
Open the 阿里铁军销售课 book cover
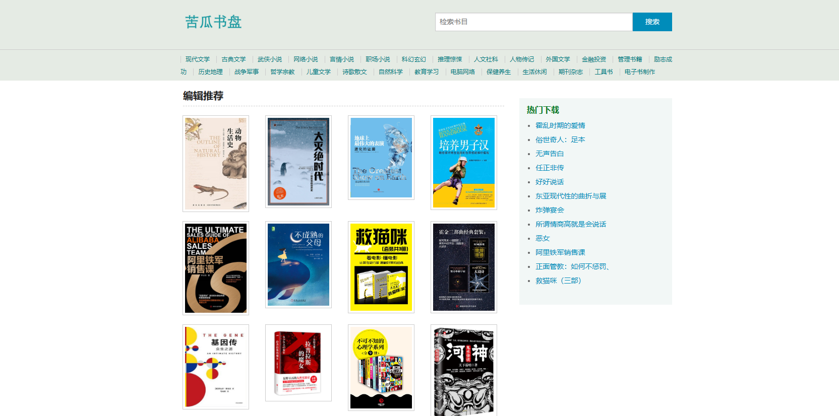coord(216,268)
